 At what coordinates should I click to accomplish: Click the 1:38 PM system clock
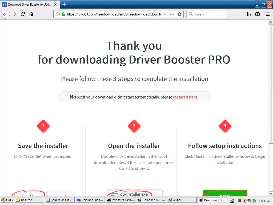(x=264, y=201)
